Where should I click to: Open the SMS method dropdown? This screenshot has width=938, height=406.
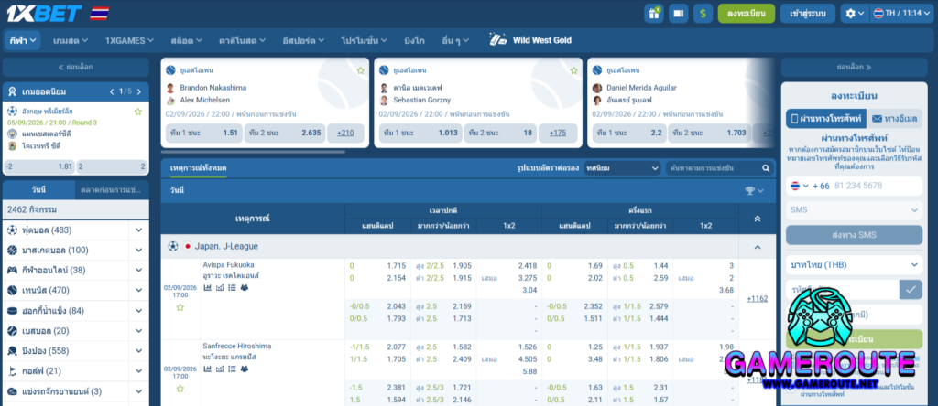coord(855,210)
